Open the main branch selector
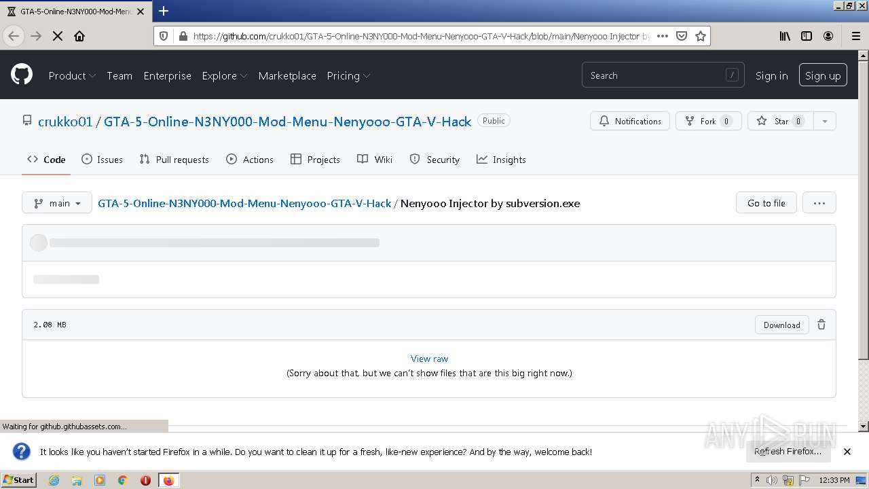This screenshot has height=489, width=869. click(x=57, y=203)
